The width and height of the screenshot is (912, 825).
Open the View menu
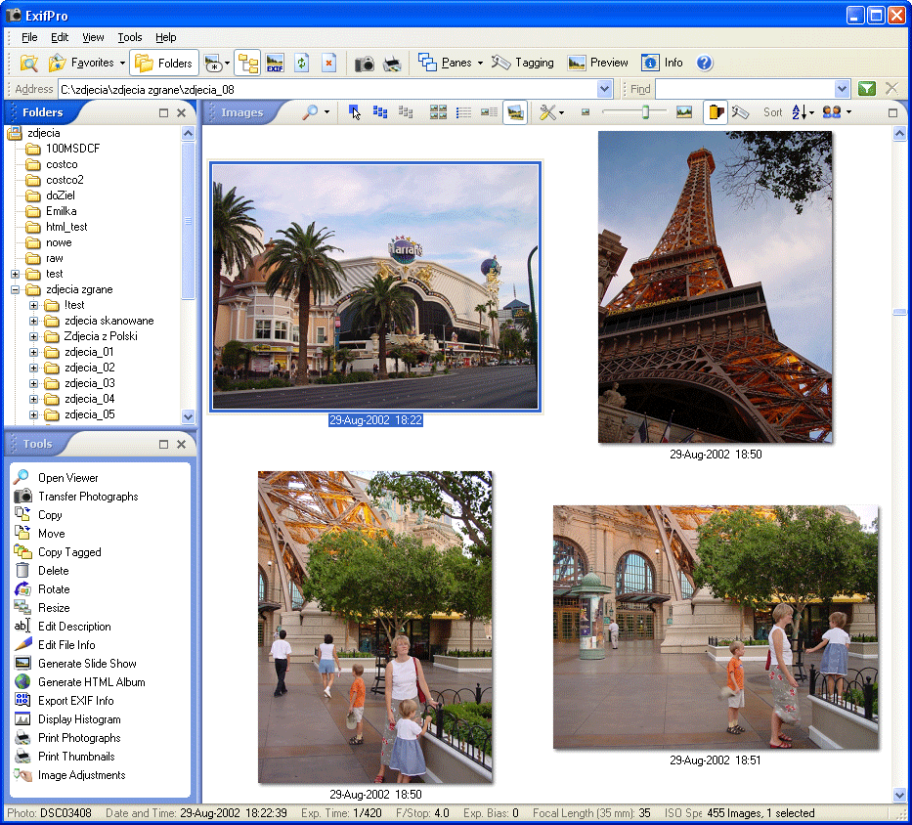pyautogui.click(x=93, y=37)
